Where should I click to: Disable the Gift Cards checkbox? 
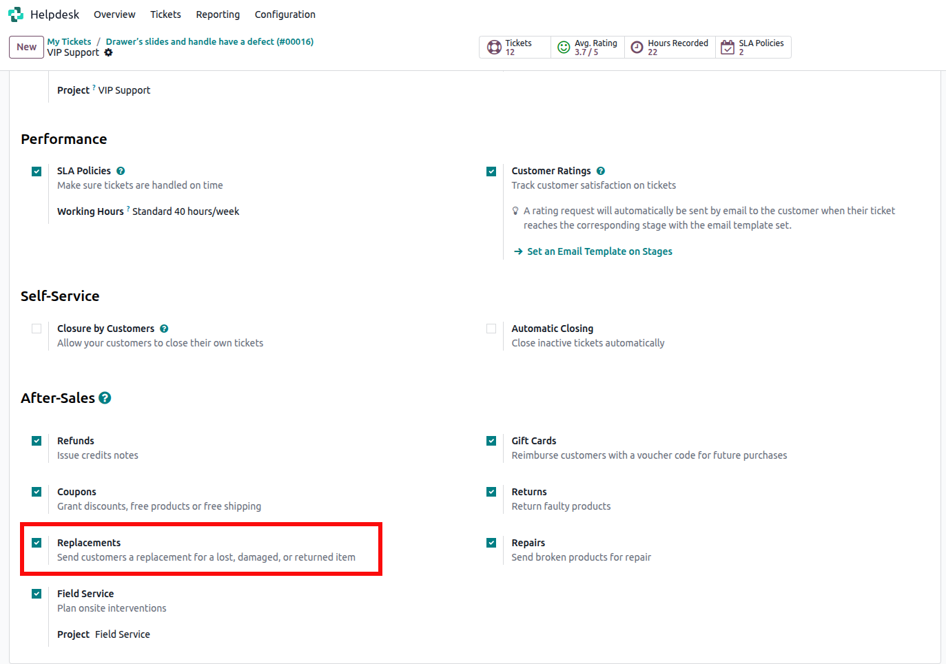pos(491,441)
